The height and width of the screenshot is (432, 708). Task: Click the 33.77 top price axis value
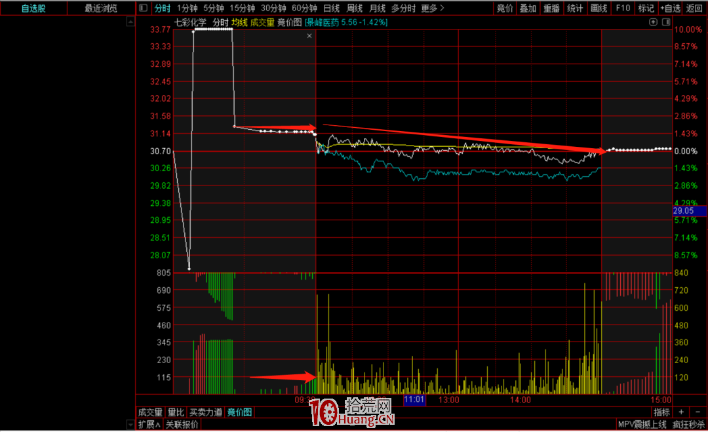161,29
